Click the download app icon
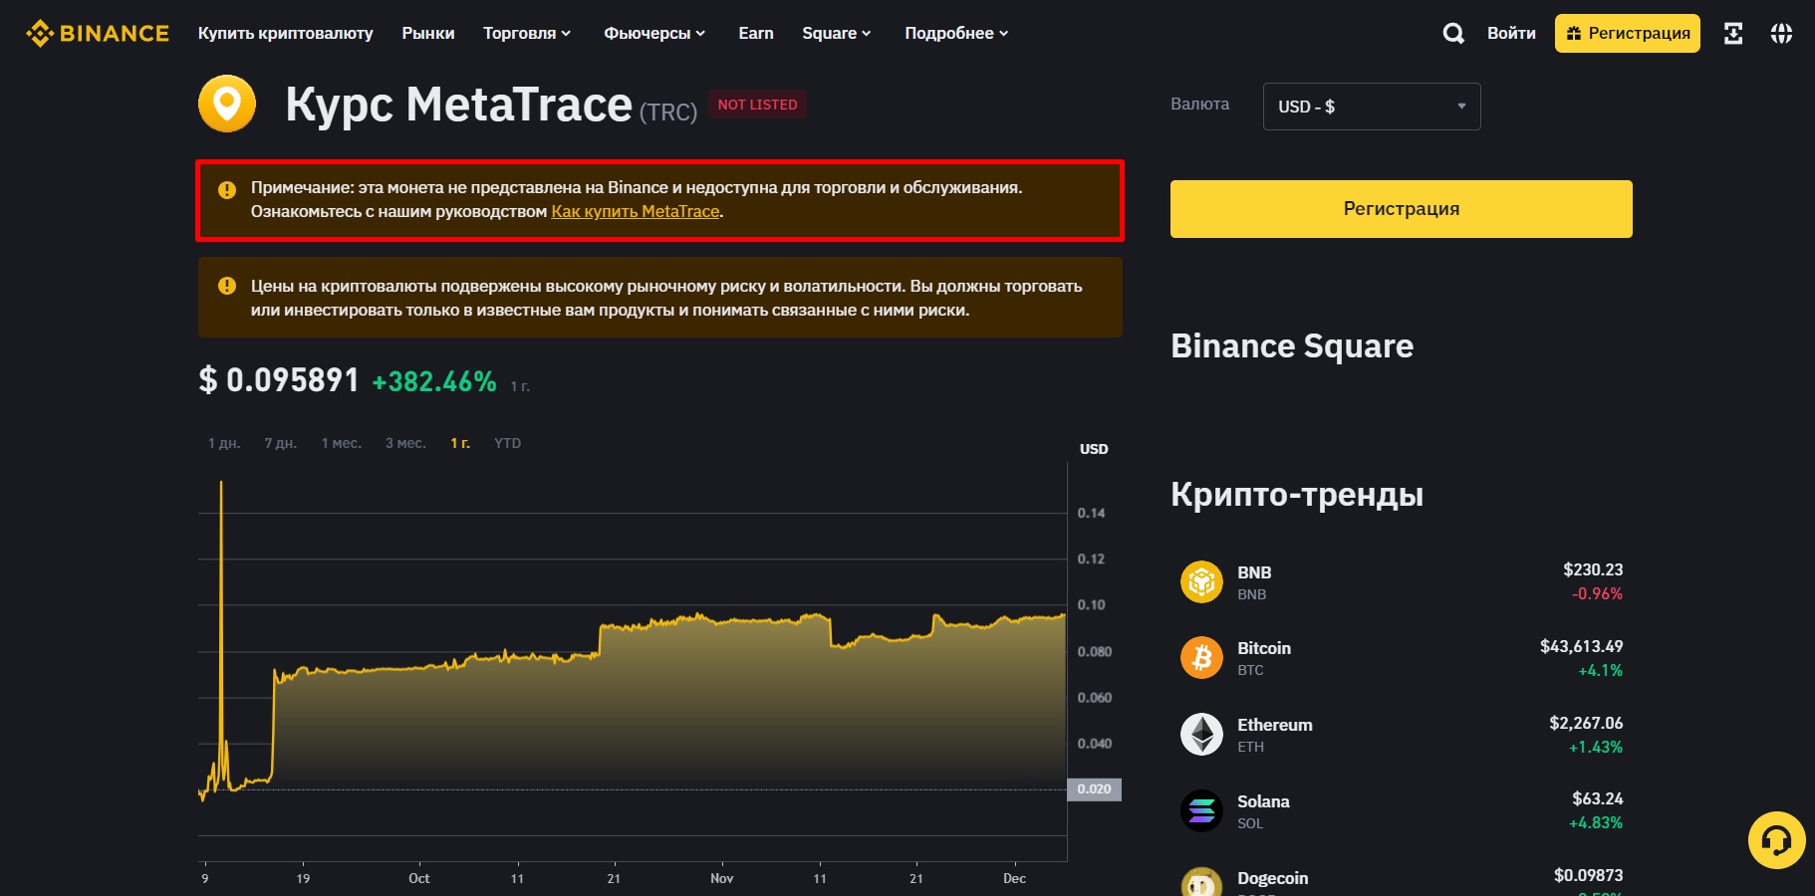1815x896 pixels. click(x=1733, y=34)
